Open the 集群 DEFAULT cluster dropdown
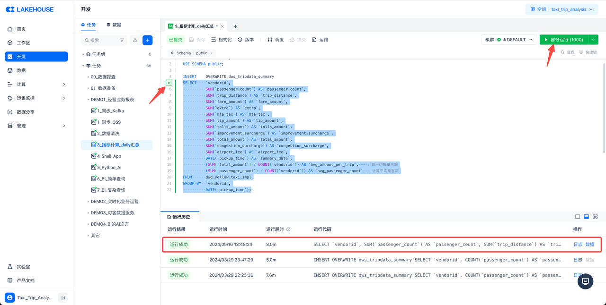 (509, 40)
